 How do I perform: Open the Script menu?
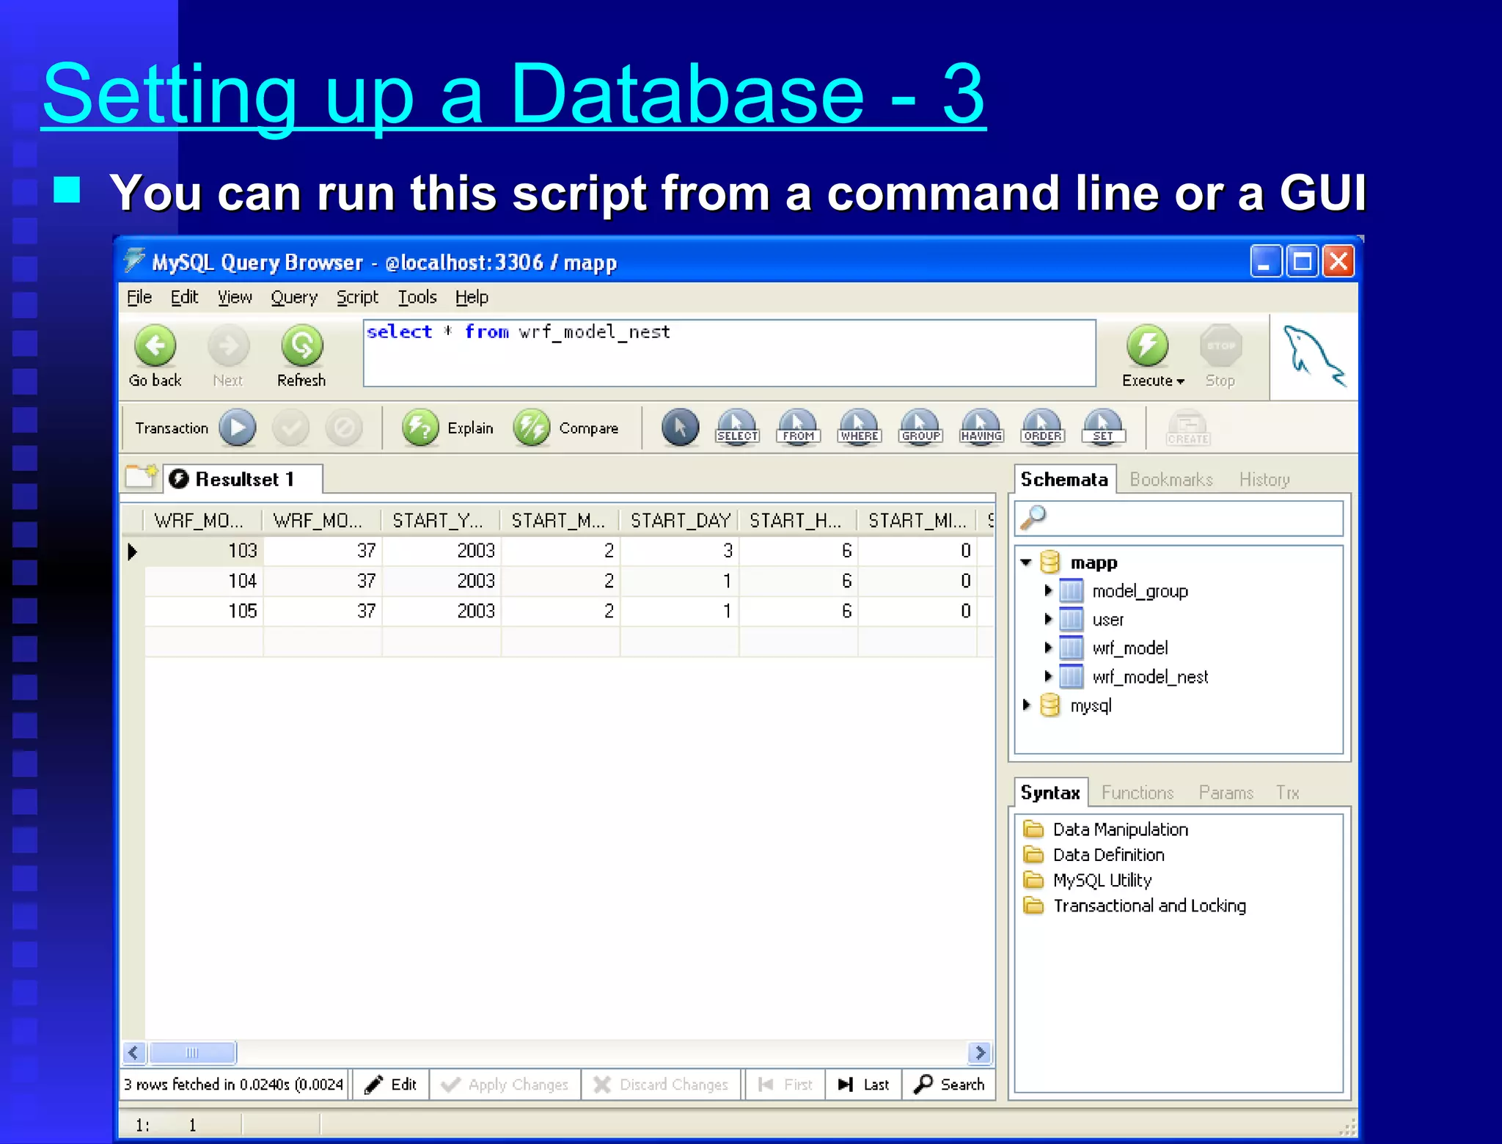click(x=357, y=297)
